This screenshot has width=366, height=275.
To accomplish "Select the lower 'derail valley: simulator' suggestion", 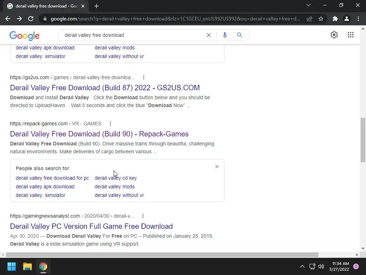I will point(40,195).
